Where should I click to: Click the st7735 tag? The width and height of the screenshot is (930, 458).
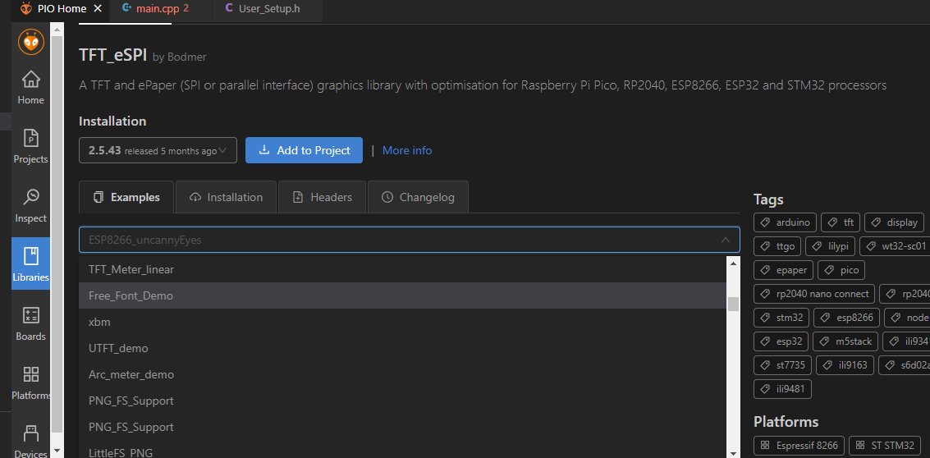782,365
